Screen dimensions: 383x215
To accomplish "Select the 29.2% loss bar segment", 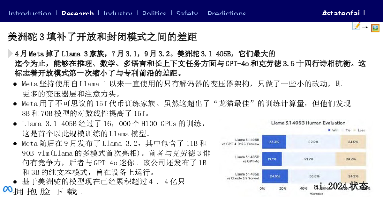I will coord(350,159).
